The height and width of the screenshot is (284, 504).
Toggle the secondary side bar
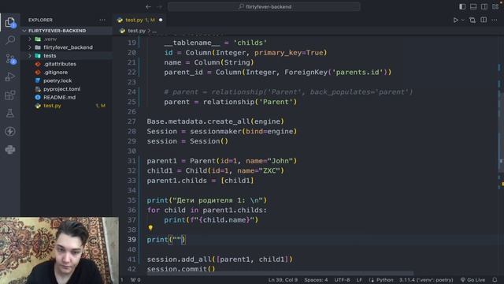484,6
